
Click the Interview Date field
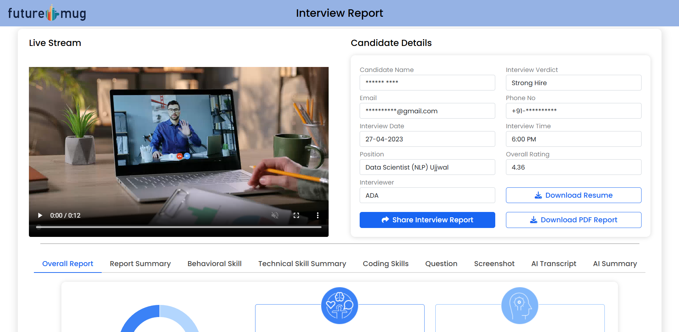(x=427, y=139)
